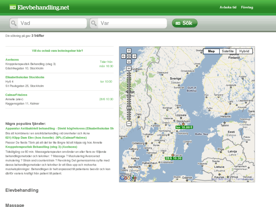Image resolution: width=276 pixels, height=207 pixels.
Task: Zoom out on the map
Action: (x=129, y=123)
